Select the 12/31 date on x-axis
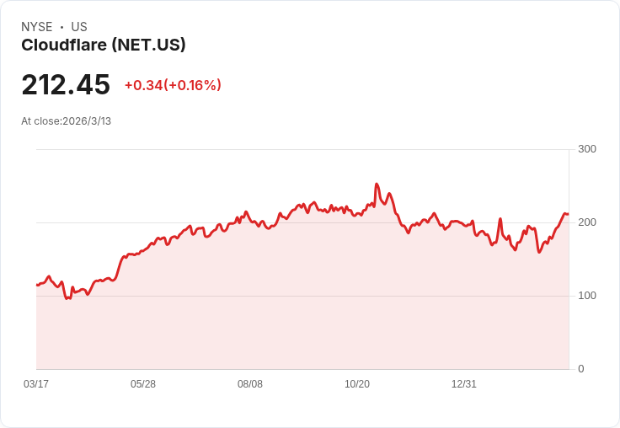The image size is (620, 428). 464,384
